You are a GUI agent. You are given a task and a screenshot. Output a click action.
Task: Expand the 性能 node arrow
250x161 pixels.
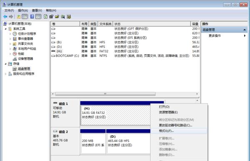click(x=10, y=54)
